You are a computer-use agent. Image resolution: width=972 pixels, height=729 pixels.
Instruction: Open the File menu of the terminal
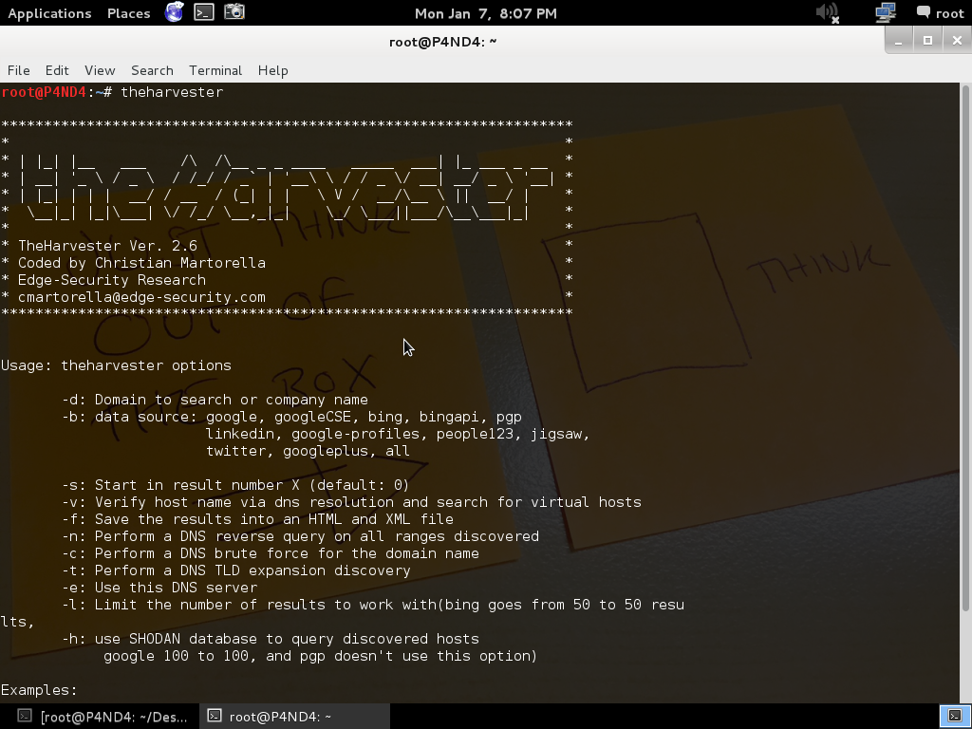click(x=18, y=70)
